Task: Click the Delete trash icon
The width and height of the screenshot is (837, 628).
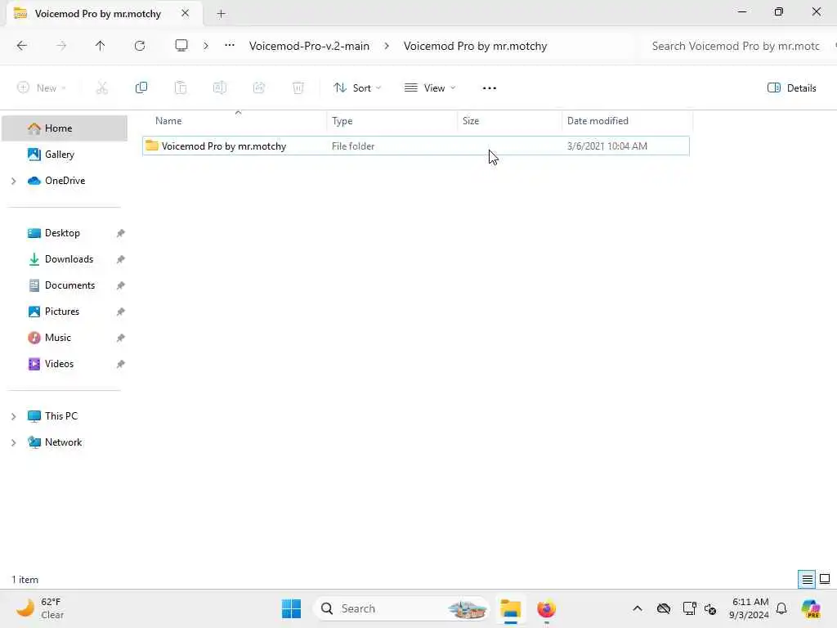Action: pyautogui.click(x=298, y=88)
